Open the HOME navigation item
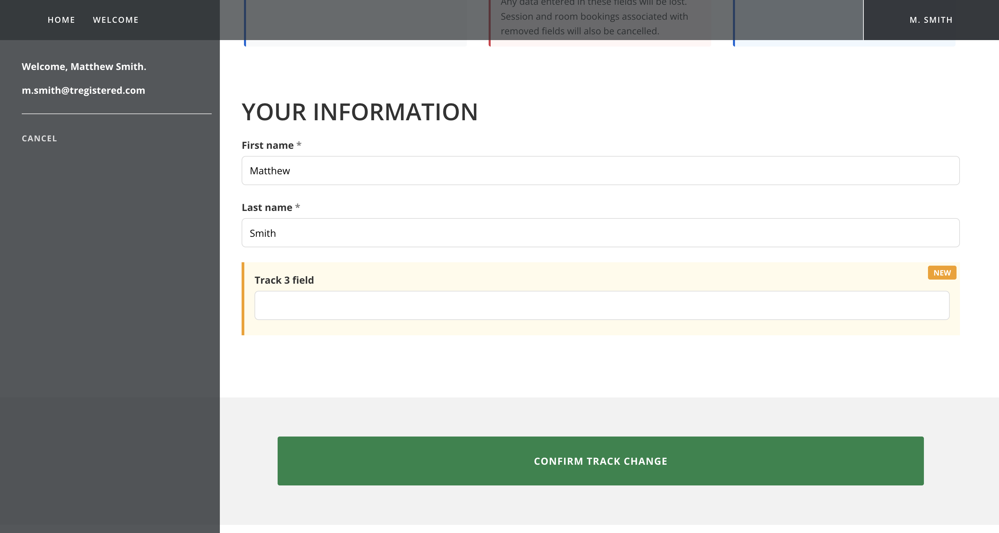Screen dimensions: 999x533 [61, 20]
